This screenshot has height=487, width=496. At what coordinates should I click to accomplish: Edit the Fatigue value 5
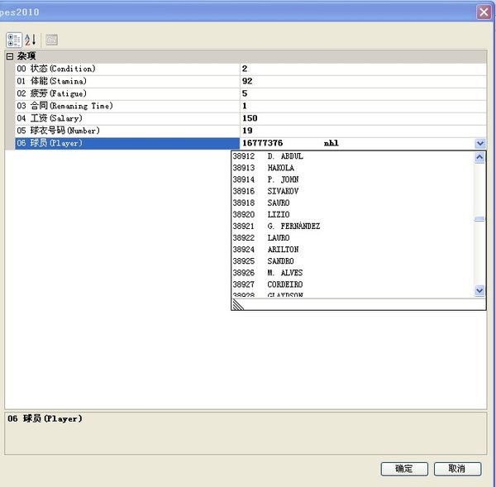click(x=363, y=93)
